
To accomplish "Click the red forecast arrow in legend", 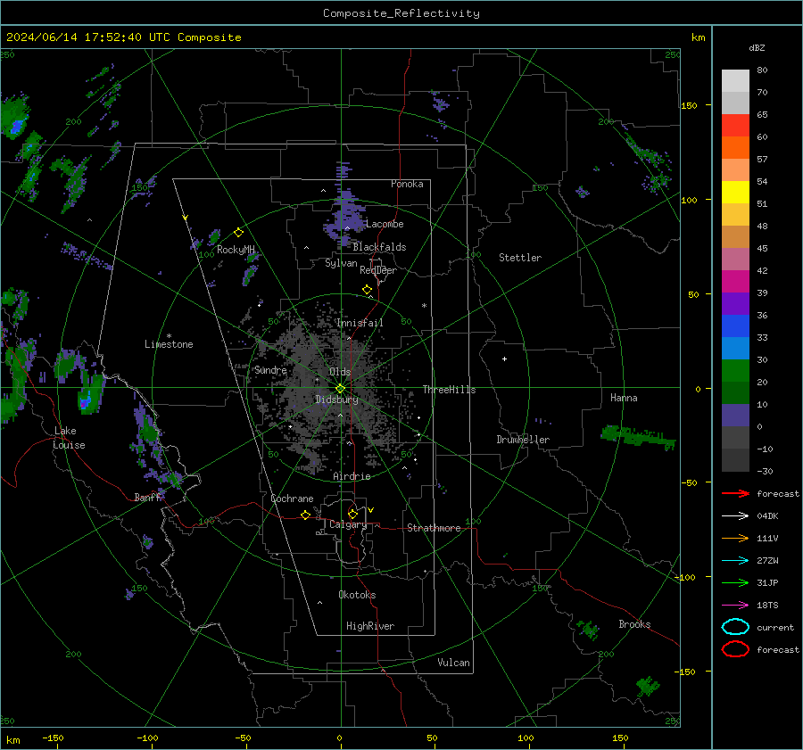I will click(735, 493).
